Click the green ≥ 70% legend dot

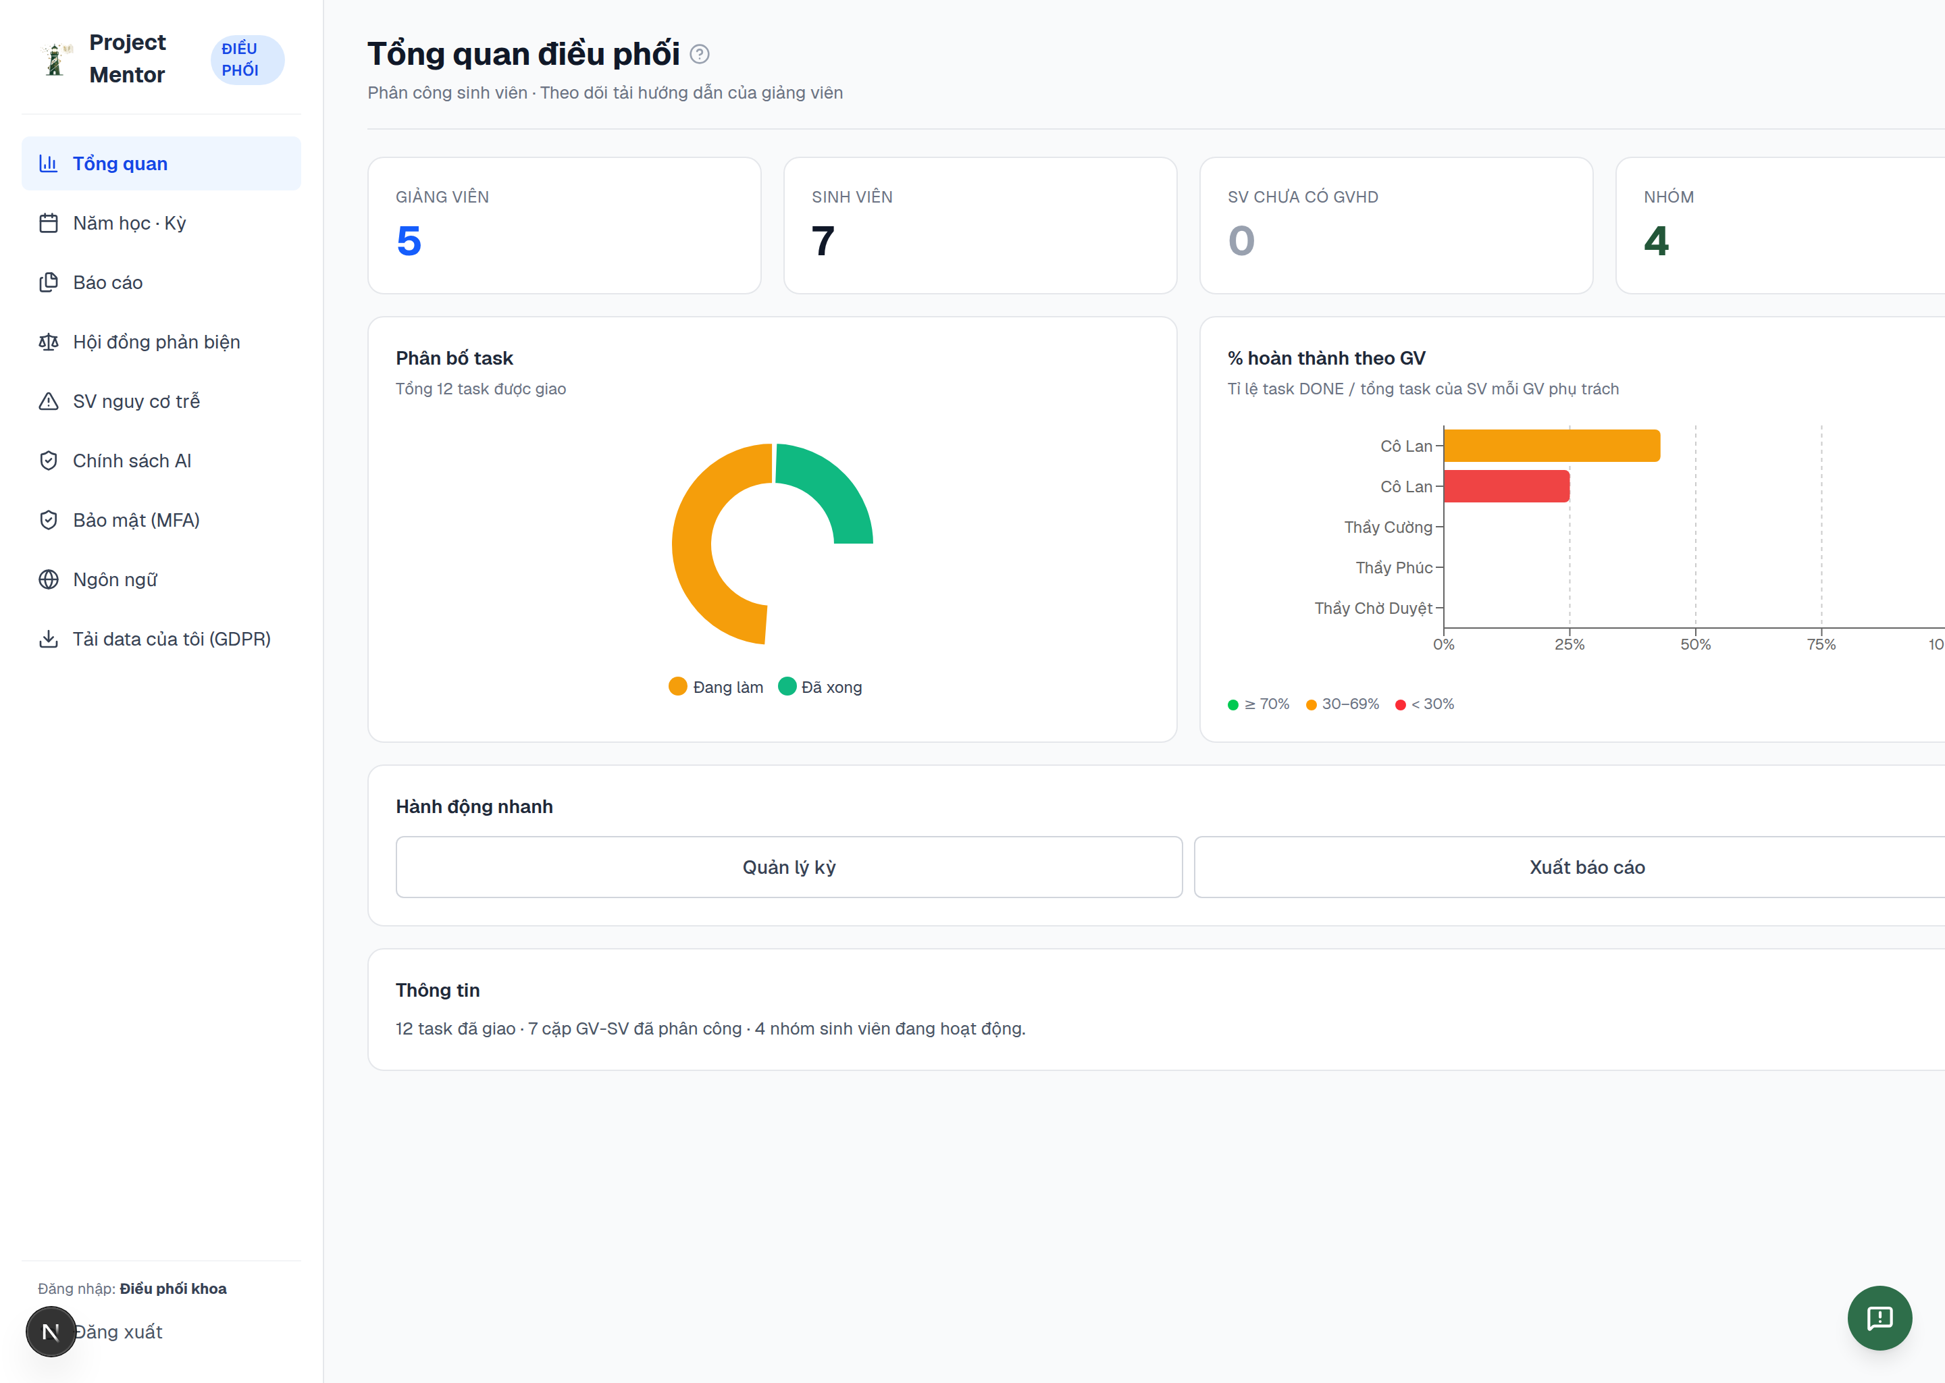[x=1233, y=705]
